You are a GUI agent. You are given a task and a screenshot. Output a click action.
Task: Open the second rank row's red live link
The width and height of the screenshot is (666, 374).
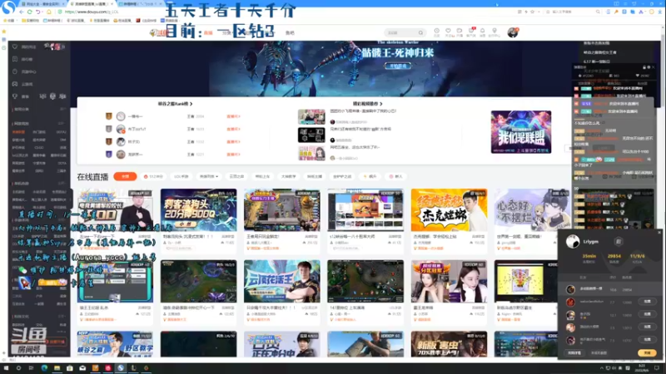pos(233,129)
